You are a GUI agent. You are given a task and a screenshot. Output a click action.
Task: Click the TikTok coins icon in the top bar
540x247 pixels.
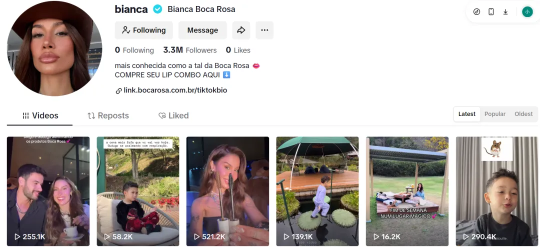coord(476,12)
